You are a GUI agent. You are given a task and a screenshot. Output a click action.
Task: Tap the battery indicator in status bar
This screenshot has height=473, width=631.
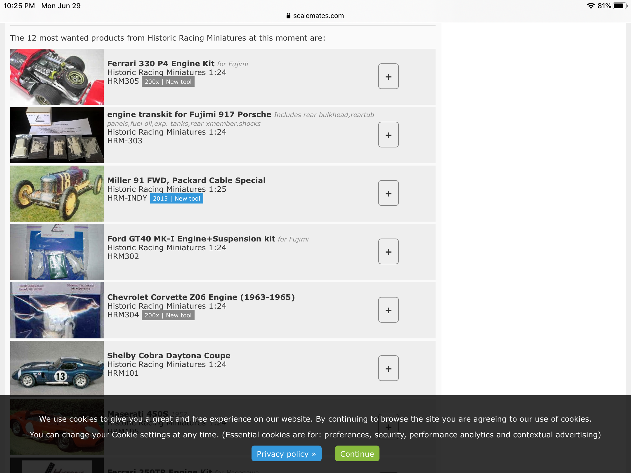click(620, 6)
